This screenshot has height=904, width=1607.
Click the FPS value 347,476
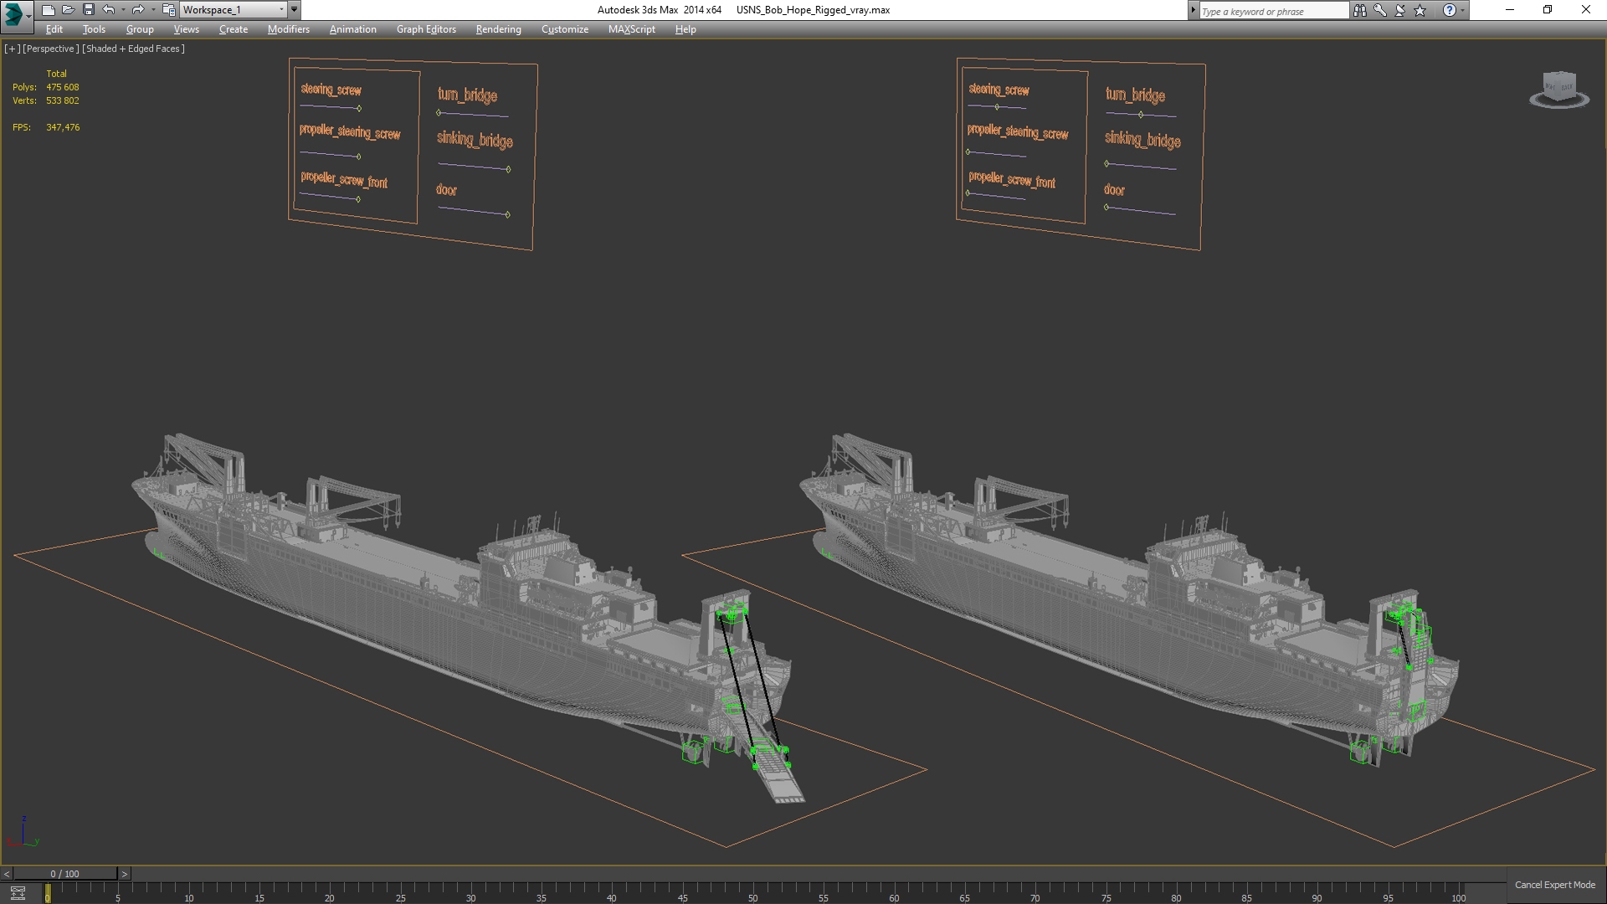63,127
